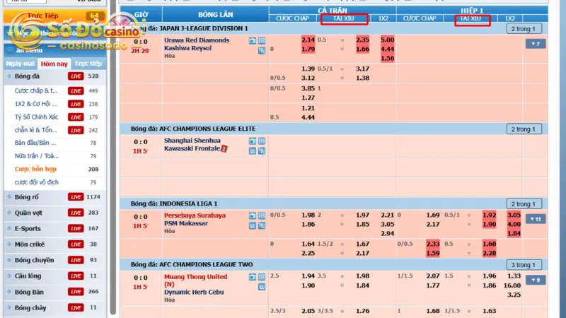Open stats grid icon beside Muang Thong United

click(262, 277)
